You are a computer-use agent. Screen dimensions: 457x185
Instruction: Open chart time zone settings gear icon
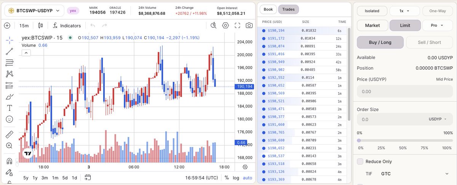pyautogui.click(x=245, y=167)
